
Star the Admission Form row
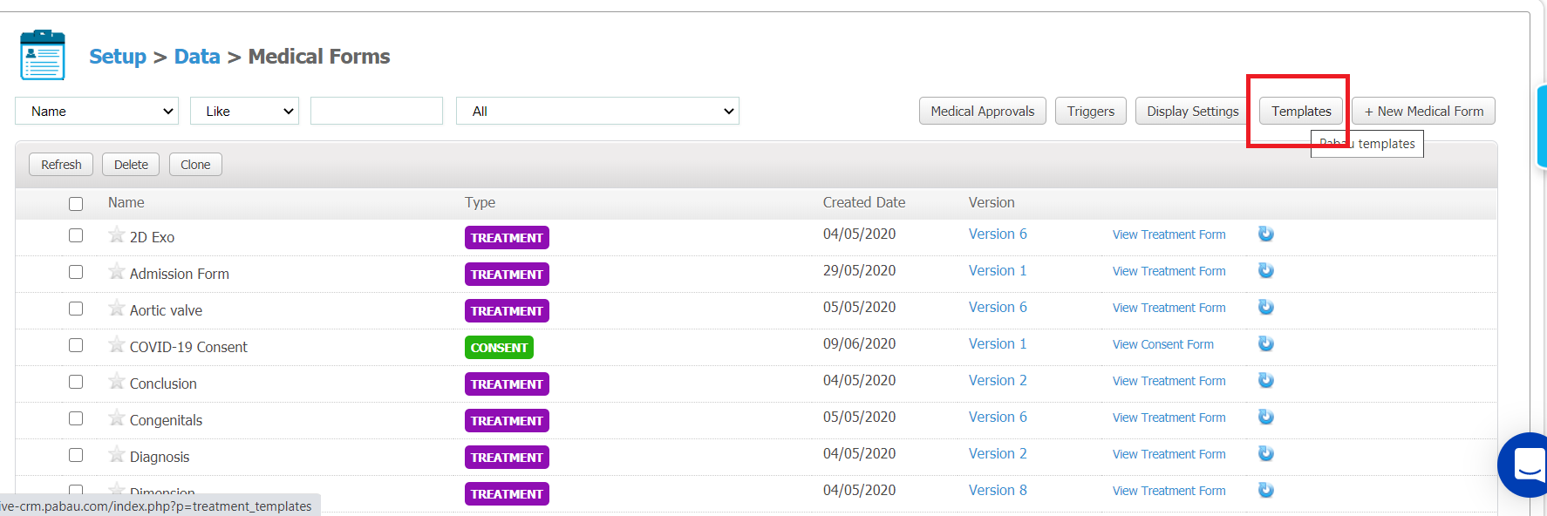(x=116, y=271)
